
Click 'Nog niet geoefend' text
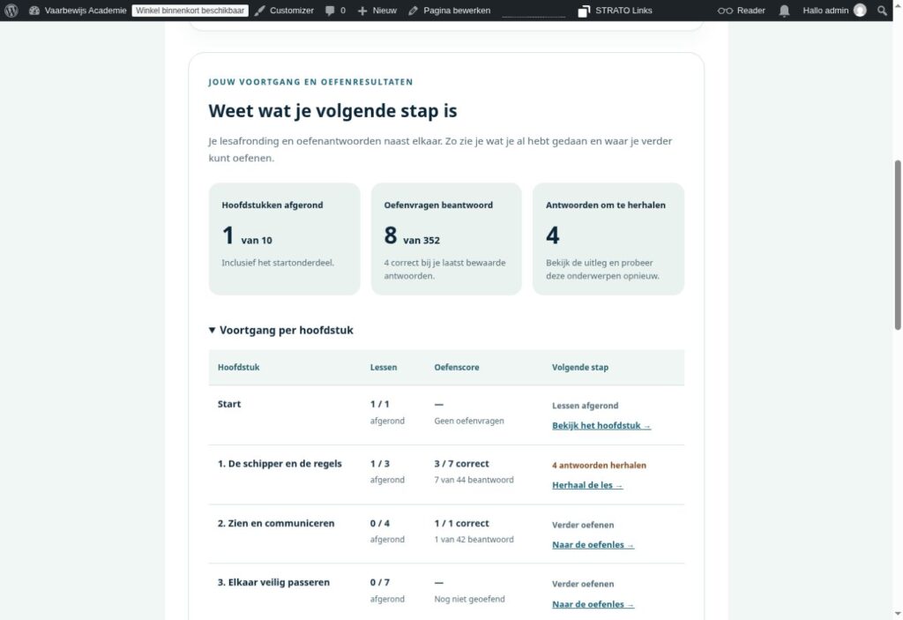coord(469,599)
